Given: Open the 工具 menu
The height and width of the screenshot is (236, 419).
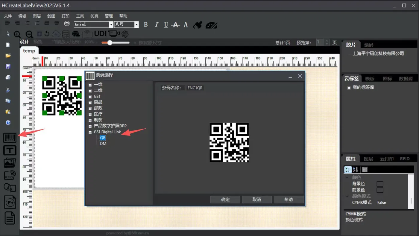Looking at the screenshot, I should (x=80, y=16).
